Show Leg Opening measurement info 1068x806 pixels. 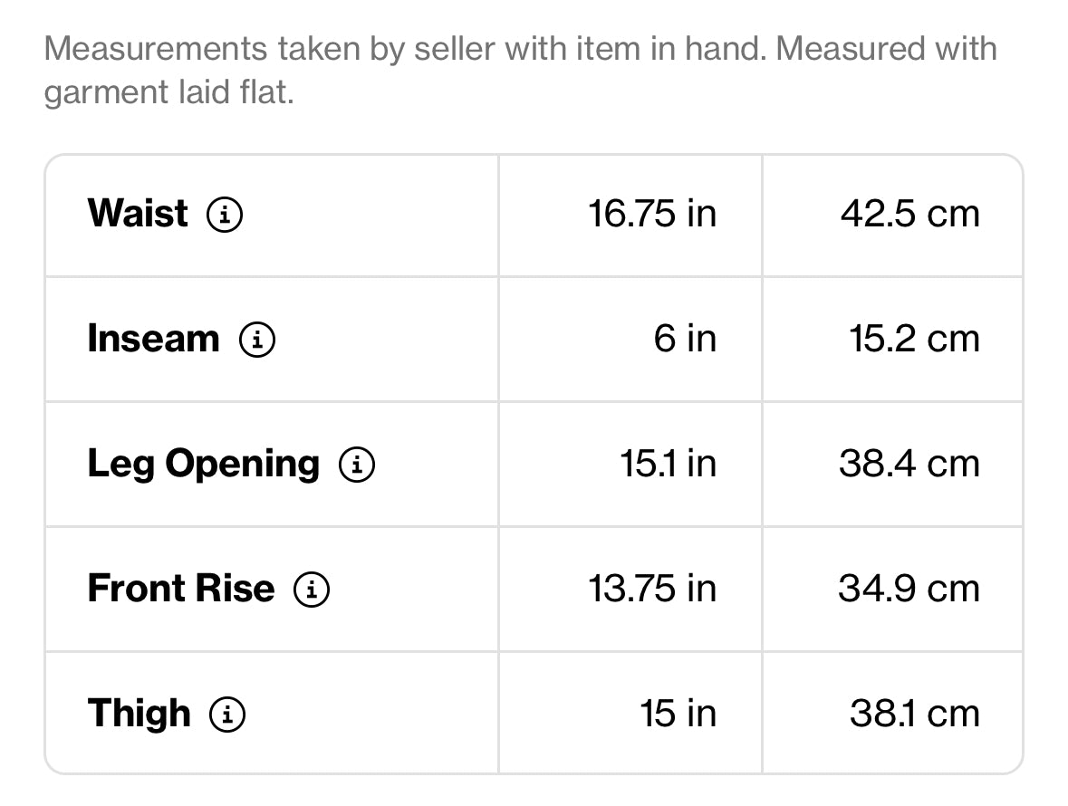pos(357,465)
